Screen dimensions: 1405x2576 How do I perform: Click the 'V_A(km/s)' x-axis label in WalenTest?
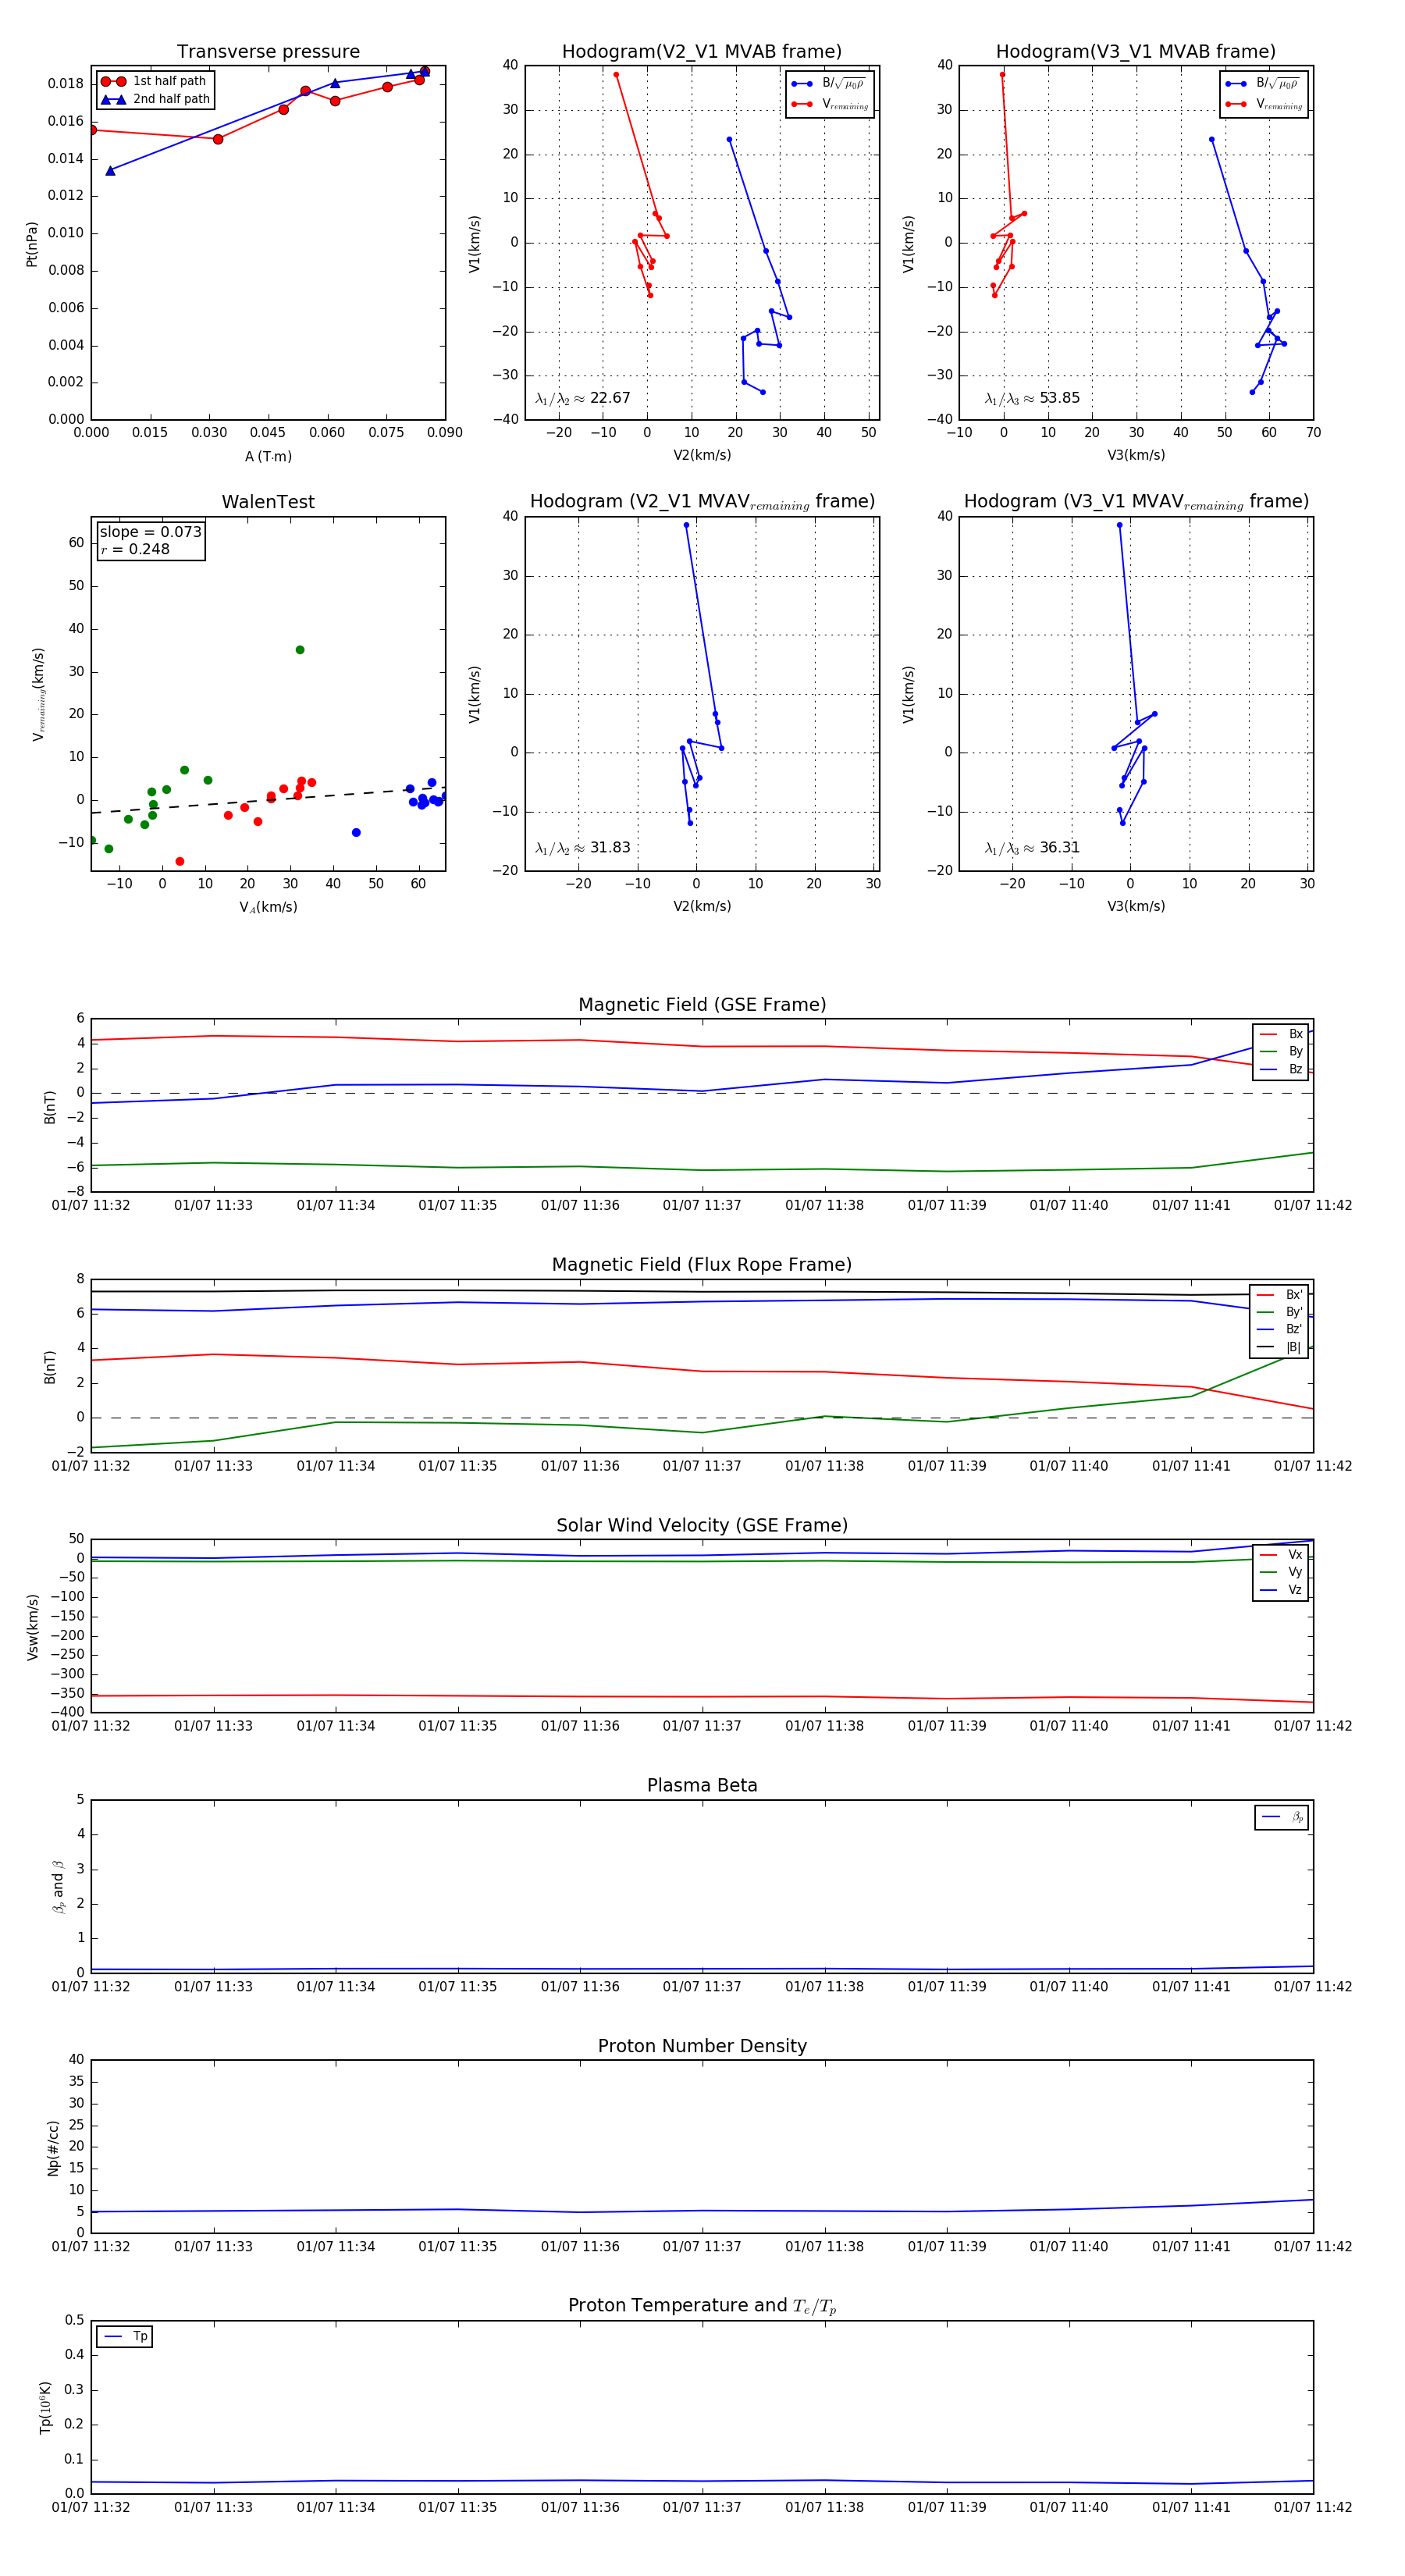268,907
